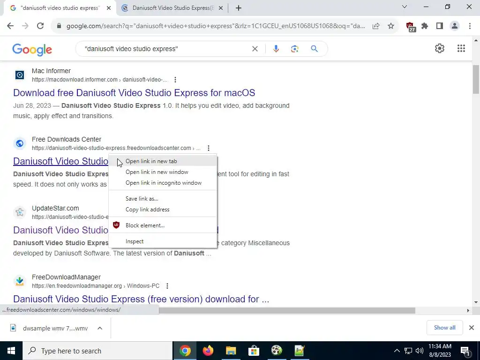Screen dimensions: 480x360
Task: Toggle the Chrome side panel
Action: click(x=440, y=26)
